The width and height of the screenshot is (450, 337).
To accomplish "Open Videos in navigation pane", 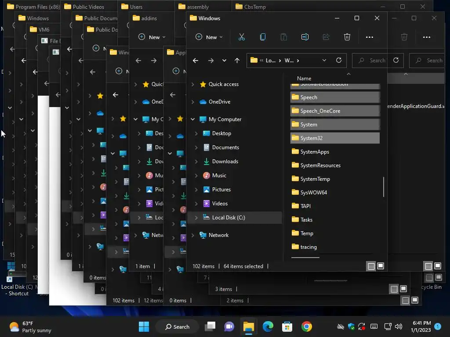I will tap(220, 204).
